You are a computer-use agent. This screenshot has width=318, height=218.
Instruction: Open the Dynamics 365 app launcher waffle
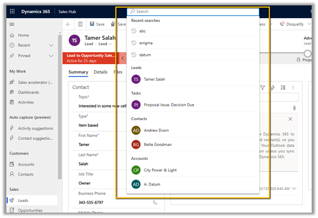pos(12,11)
